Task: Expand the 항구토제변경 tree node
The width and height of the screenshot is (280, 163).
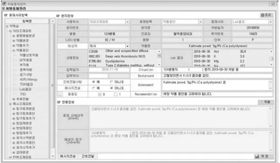Action: (14, 109)
